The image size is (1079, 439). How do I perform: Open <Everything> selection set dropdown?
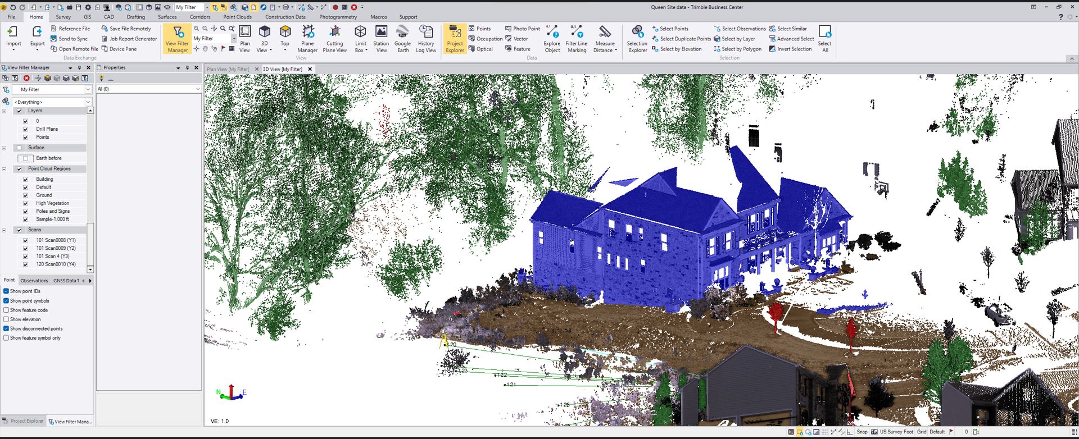click(88, 102)
